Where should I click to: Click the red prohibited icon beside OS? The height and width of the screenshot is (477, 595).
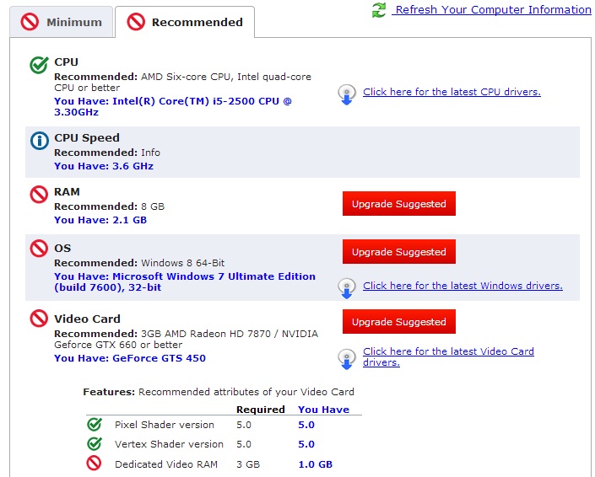pyautogui.click(x=39, y=249)
